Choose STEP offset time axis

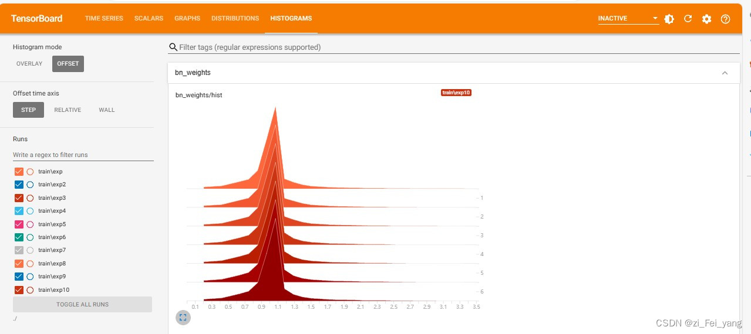coord(28,110)
